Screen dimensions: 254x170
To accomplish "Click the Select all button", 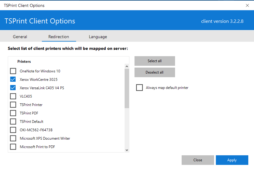I will (x=155, y=61).
